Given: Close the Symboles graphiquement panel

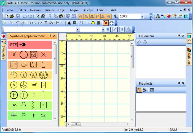Looking at the screenshot, I should pos(54,36).
